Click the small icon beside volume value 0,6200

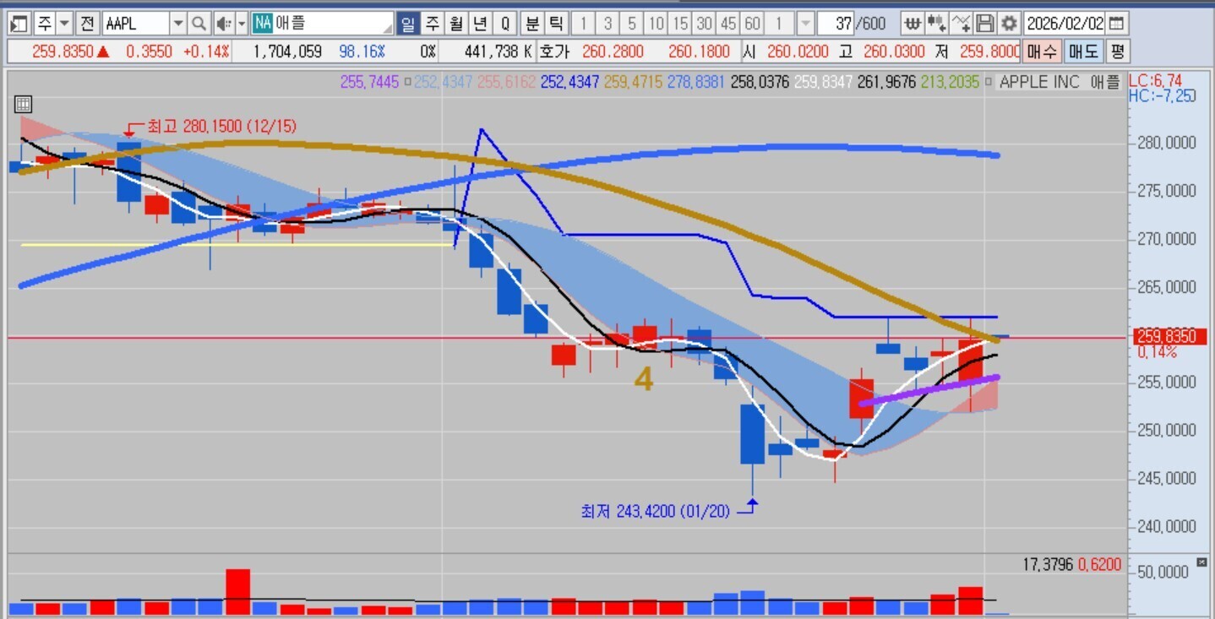[x=1202, y=562]
